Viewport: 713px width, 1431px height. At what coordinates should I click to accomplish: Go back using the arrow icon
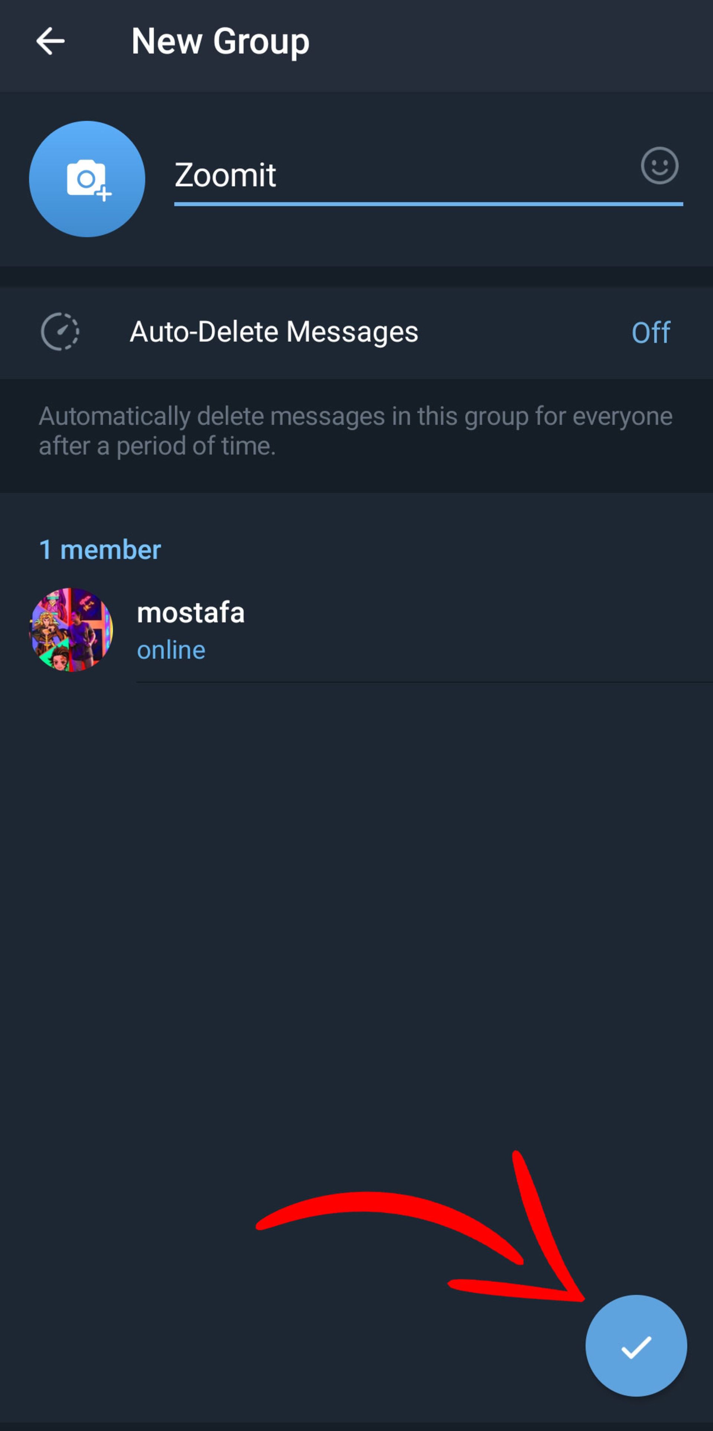(50, 42)
